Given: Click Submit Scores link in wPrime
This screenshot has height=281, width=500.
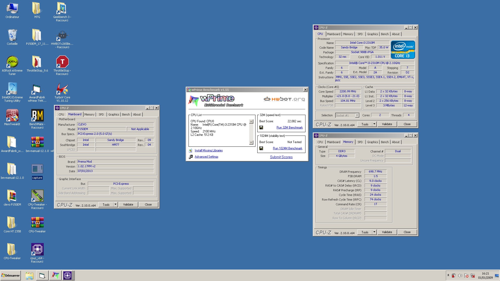Looking at the screenshot, I should [281, 157].
